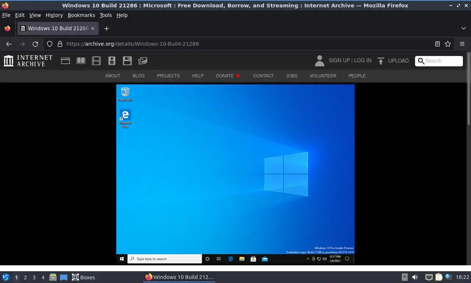471x283 pixels.
Task: Open the Texts book icon
Action: tap(81, 61)
